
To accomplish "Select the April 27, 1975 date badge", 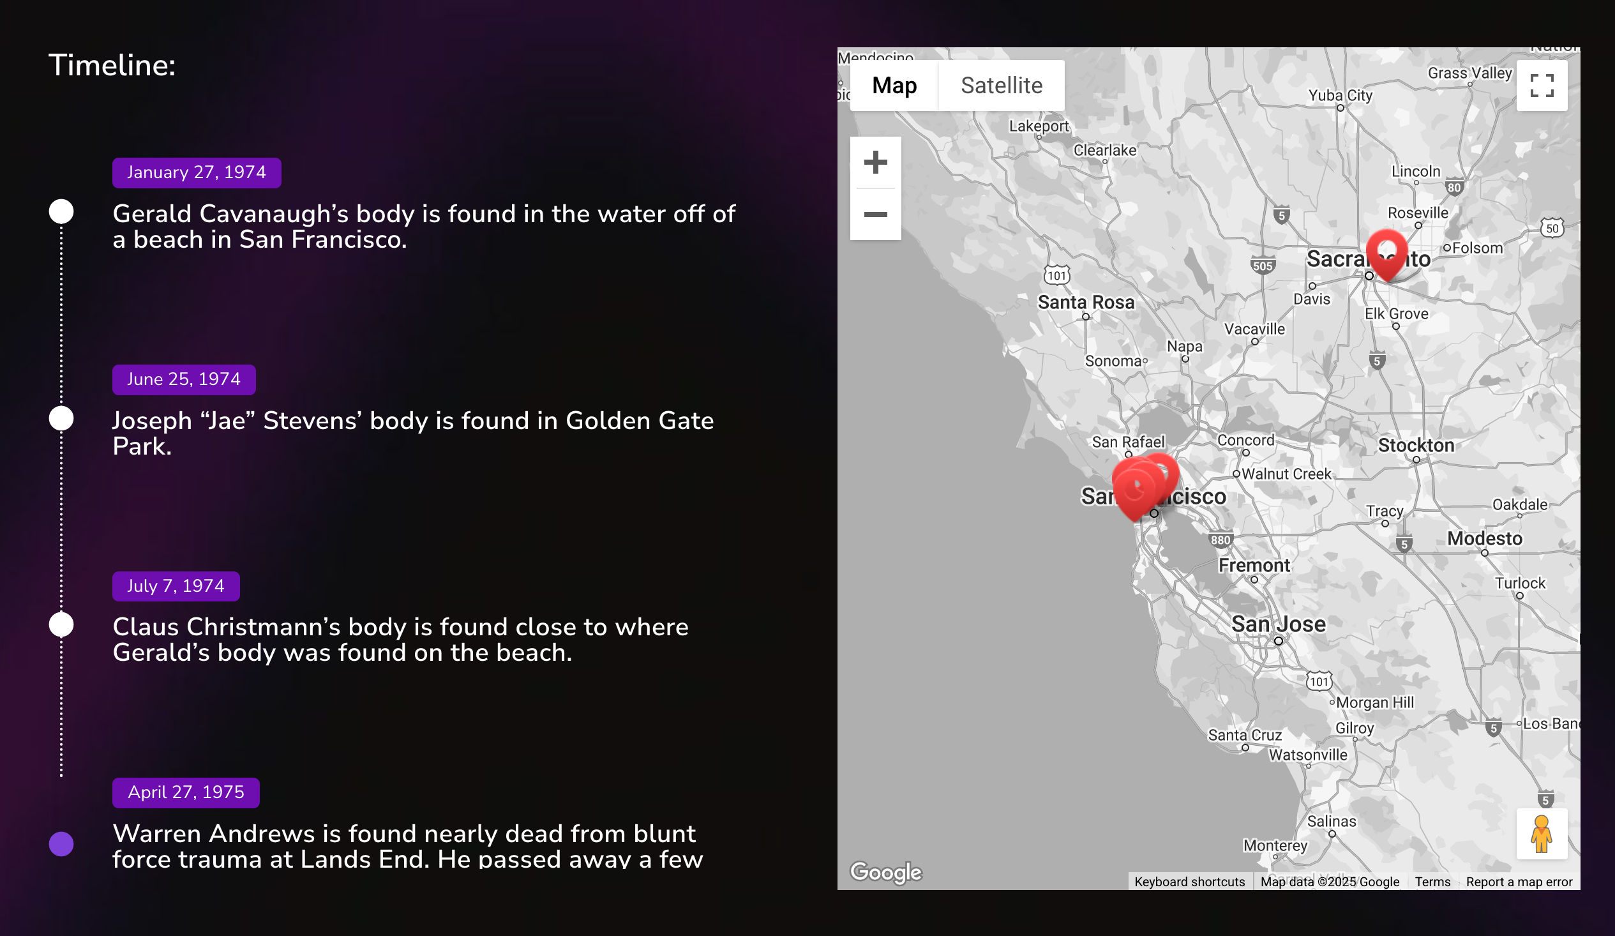I will pos(186,792).
